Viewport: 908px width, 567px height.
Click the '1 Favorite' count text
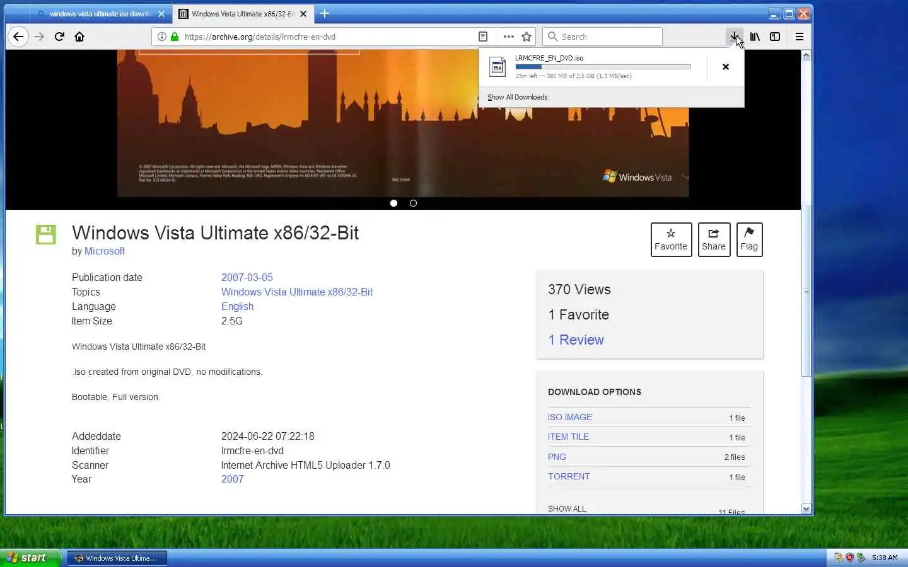click(x=578, y=314)
